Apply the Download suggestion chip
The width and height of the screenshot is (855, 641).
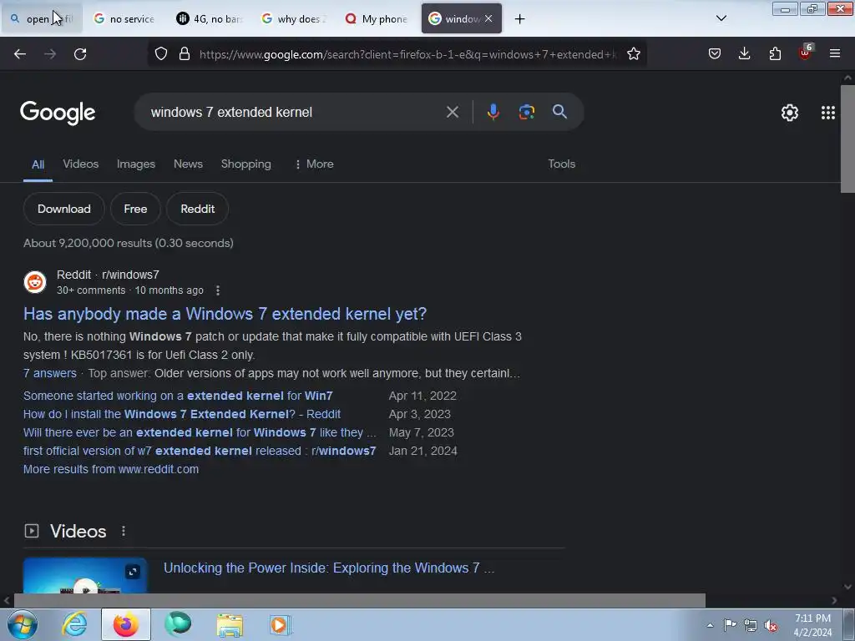tap(63, 209)
